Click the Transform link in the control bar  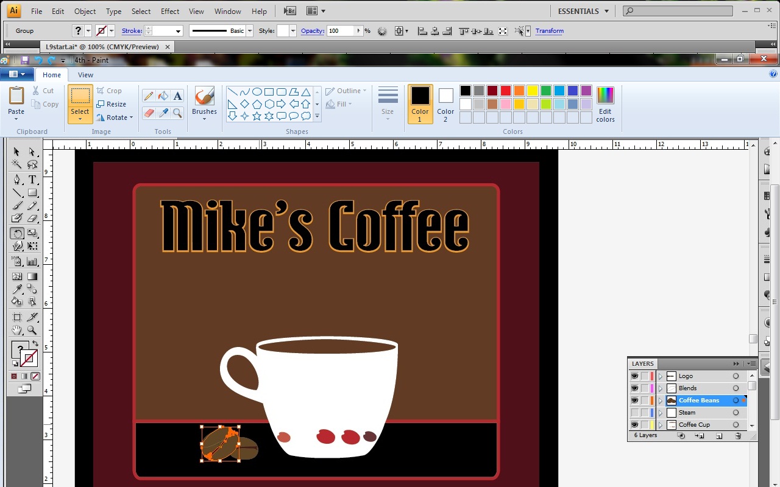click(x=549, y=30)
